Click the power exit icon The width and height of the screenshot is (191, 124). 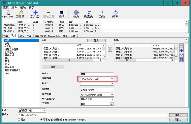point(115,12)
